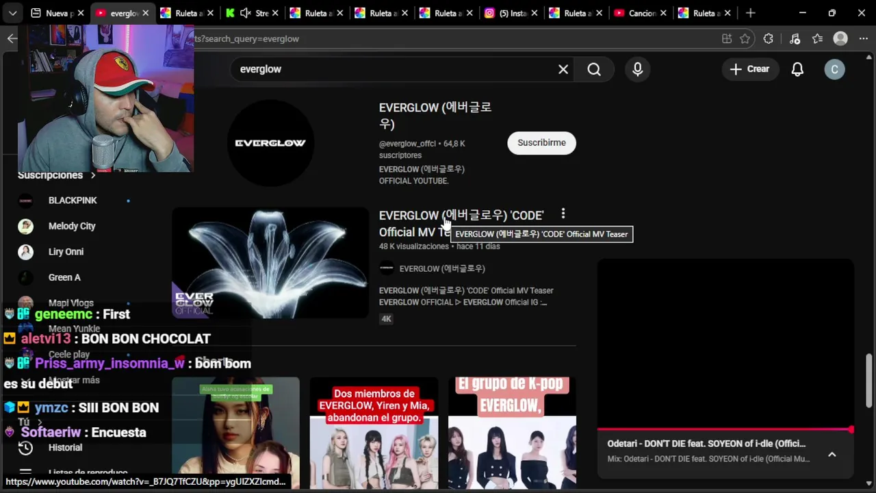Open the EVERGLOW channel logo
Viewport: 876px width, 493px height.
[270, 142]
